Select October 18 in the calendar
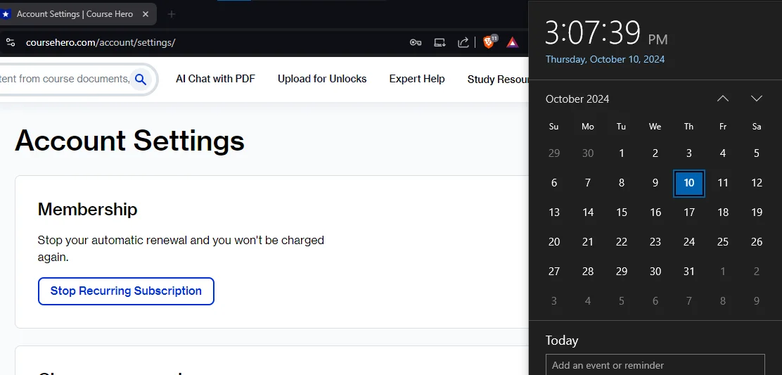Screen dimensions: 782x375 [723, 212]
